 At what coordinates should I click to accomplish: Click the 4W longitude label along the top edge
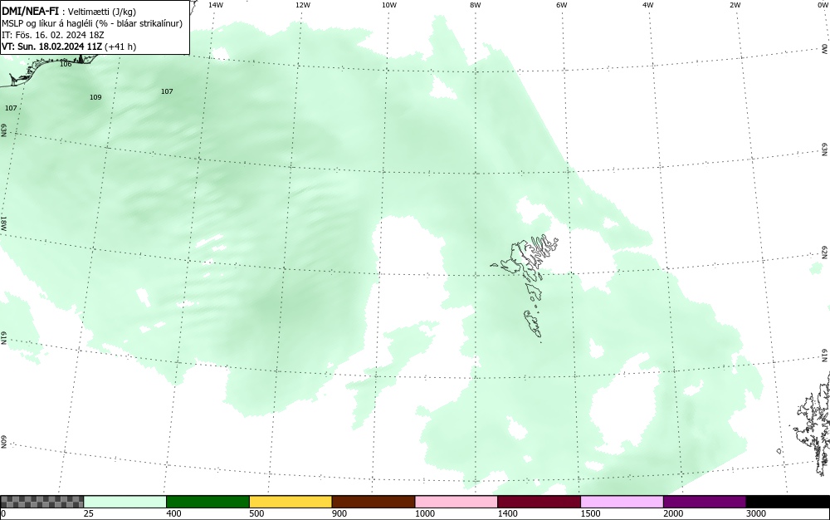click(648, 5)
